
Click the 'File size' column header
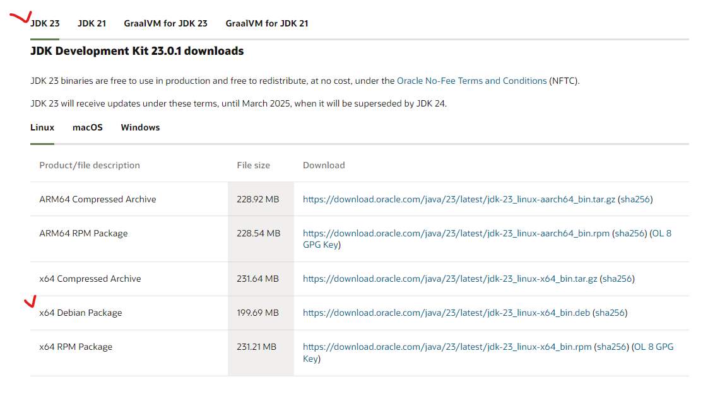tap(253, 165)
